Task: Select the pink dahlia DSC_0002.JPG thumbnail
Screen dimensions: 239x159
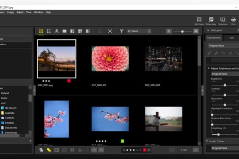Action: point(110,59)
